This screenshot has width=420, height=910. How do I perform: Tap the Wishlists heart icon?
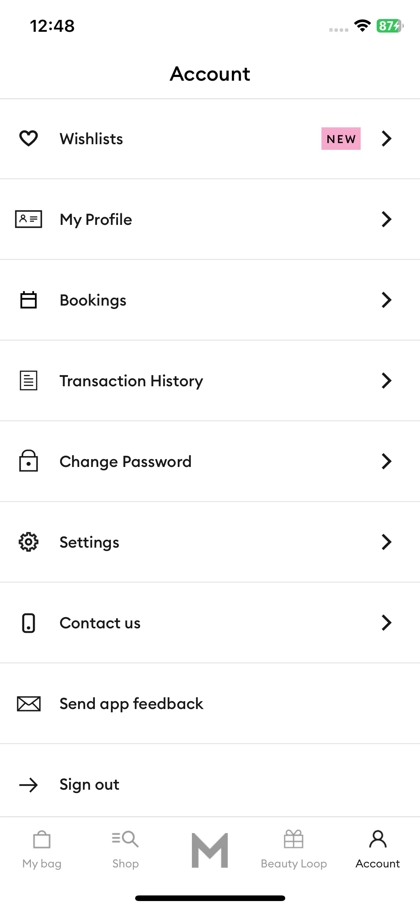point(28,138)
